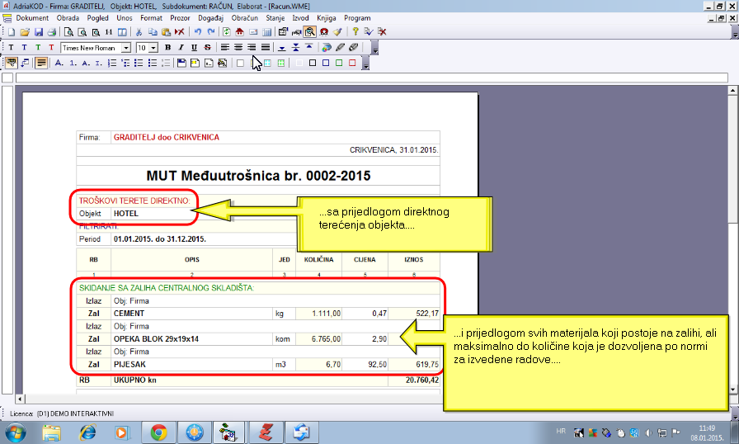This screenshot has width=739, height=444.
Task: Click the red house home icon
Action: (x=240, y=32)
